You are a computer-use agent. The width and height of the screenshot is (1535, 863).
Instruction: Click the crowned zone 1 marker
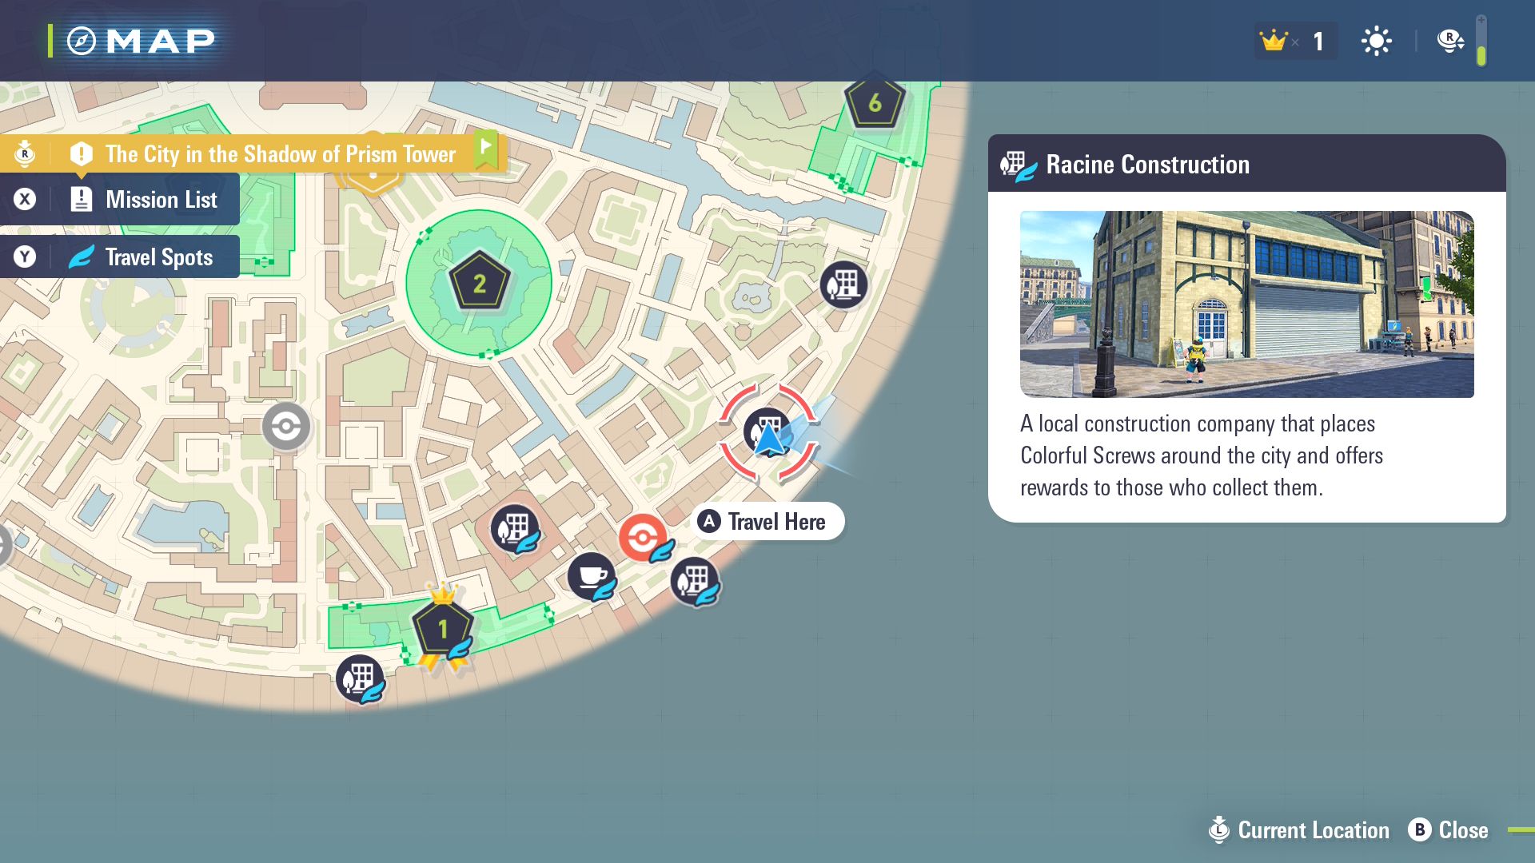pyautogui.click(x=442, y=629)
